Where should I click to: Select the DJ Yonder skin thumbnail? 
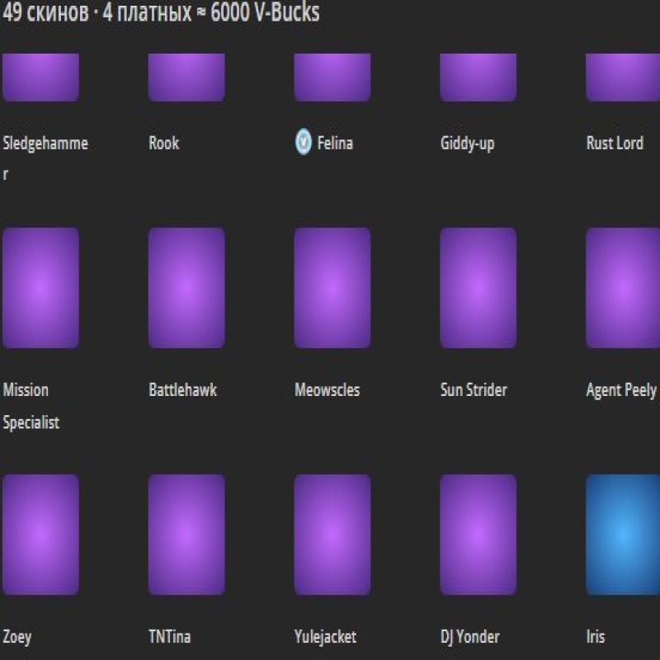point(478,535)
